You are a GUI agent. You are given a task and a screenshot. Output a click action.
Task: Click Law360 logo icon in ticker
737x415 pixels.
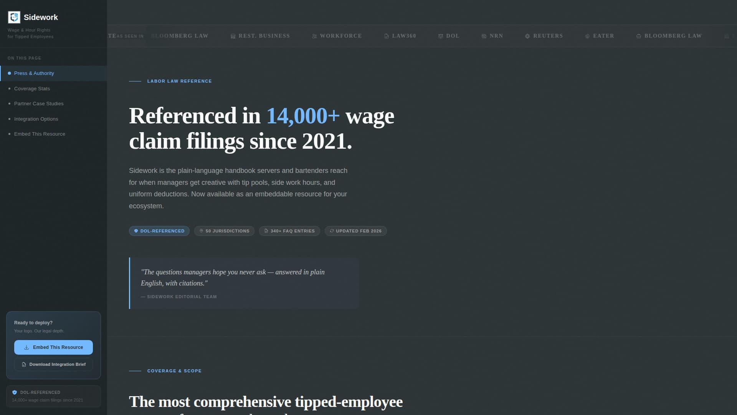[x=387, y=36]
